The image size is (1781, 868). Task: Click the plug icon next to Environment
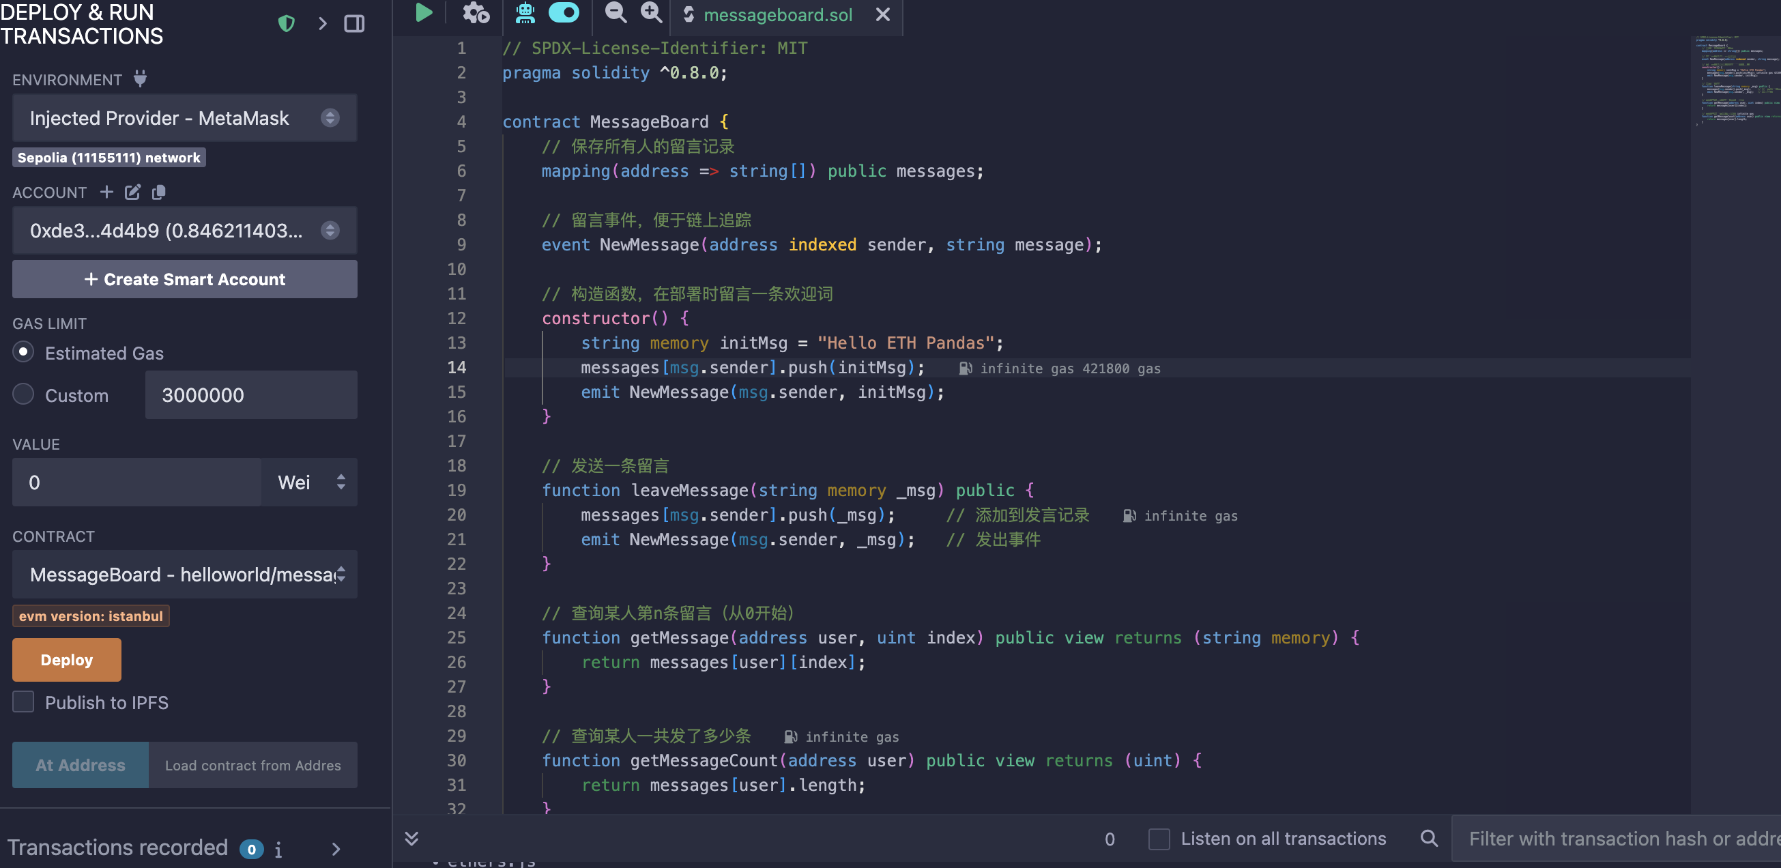coord(141,79)
